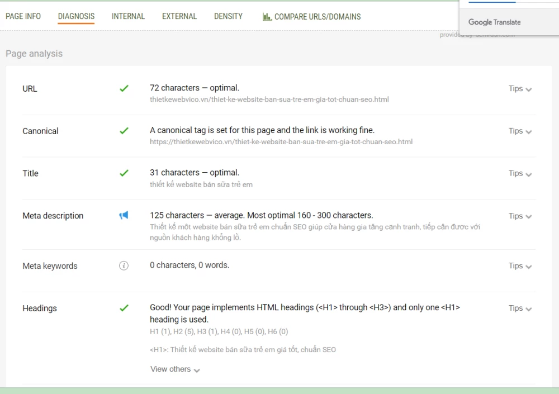Open the Internal tab
This screenshot has width=559, height=394.
point(128,16)
